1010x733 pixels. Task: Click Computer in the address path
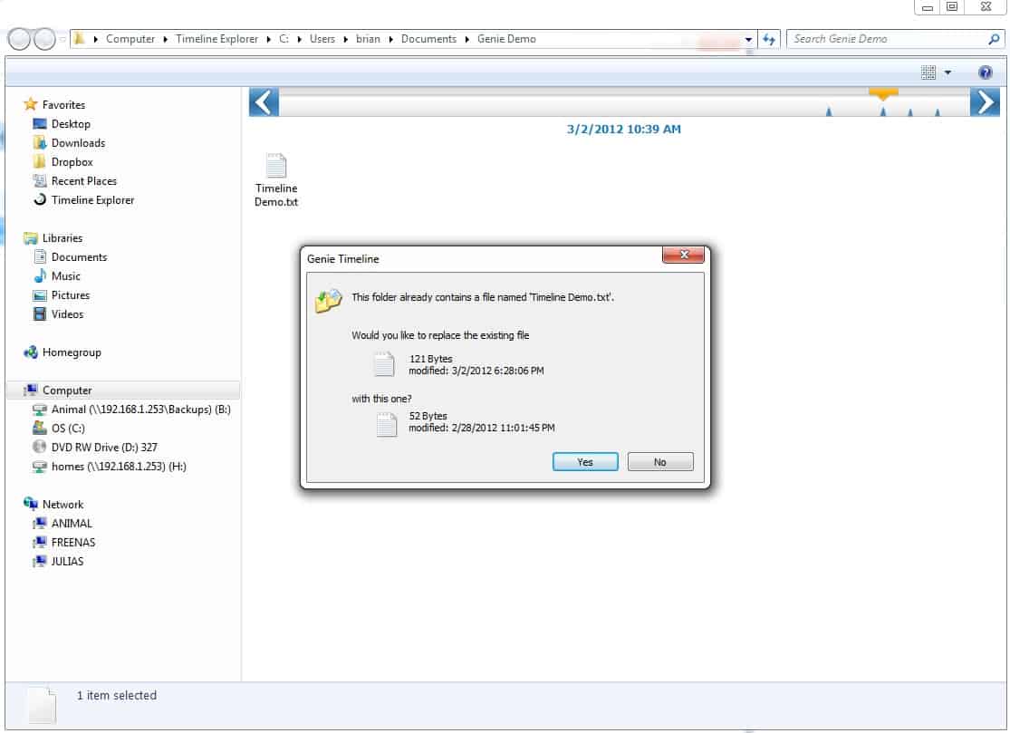(x=130, y=39)
